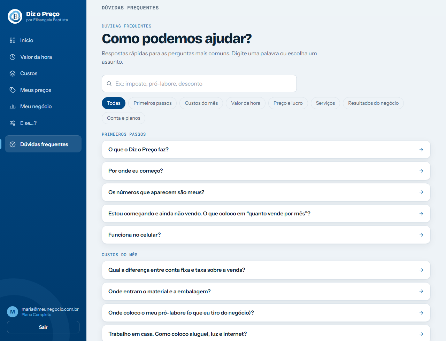Click the Dúvidas frequentes question-mark icon
The image size is (446, 341).
[13, 144]
